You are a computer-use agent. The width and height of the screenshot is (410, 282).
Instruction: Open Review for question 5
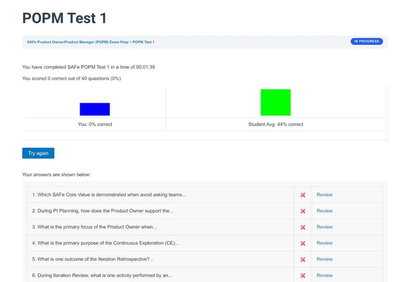324,259
